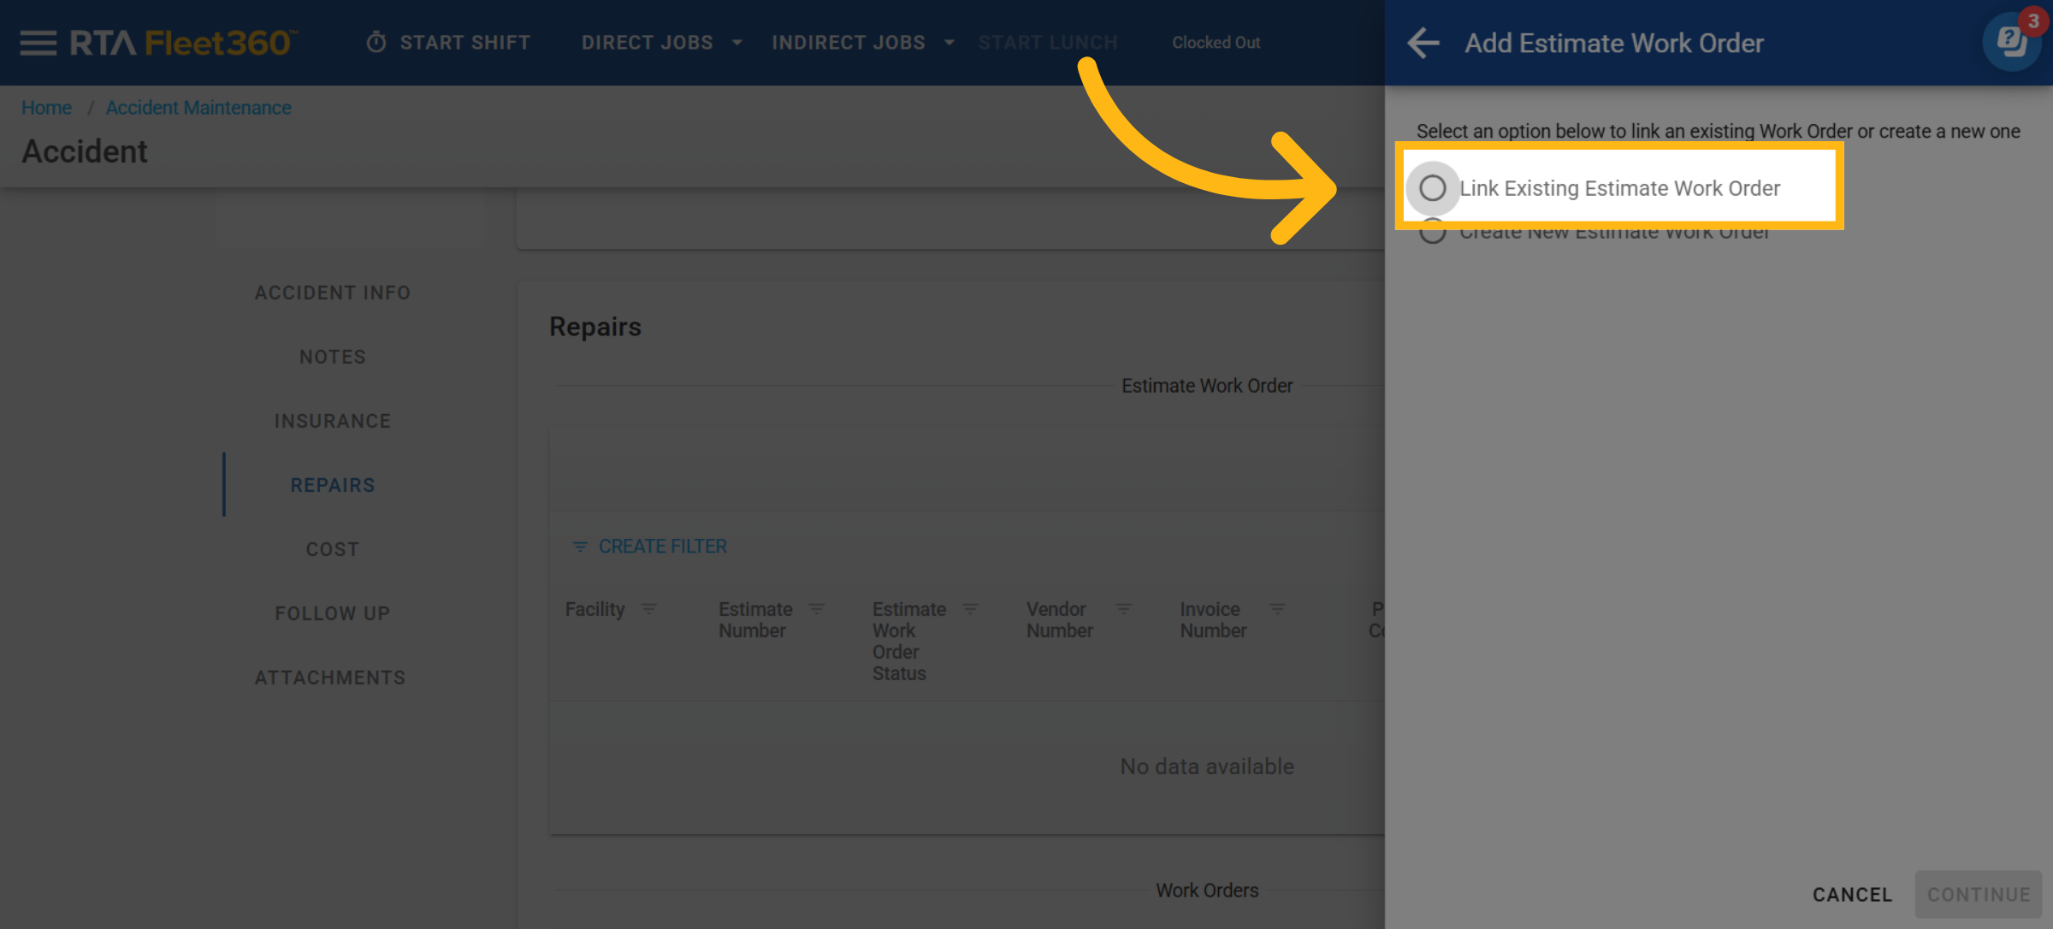Expand the Direct Jobs dropdown
This screenshot has height=929, width=2053.
737,43
